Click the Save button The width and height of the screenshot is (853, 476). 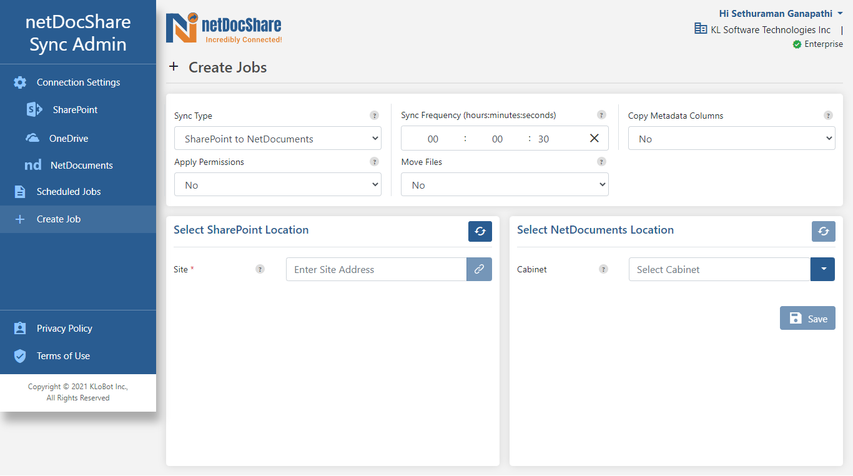(x=807, y=318)
